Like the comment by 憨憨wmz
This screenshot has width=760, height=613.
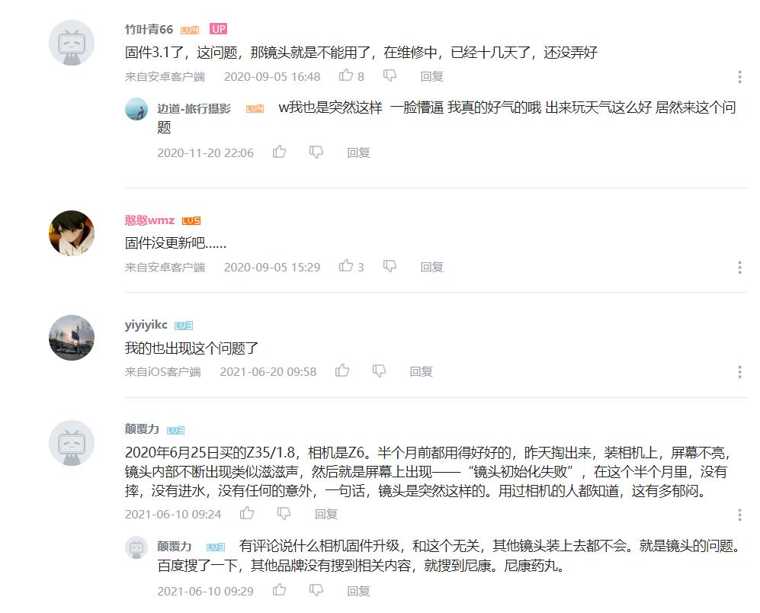pyautogui.click(x=346, y=266)
